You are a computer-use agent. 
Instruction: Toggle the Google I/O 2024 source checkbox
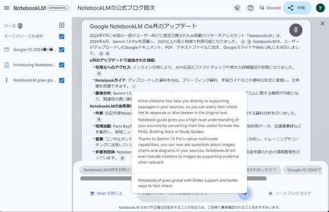pyautogui.click(x=62, y=50)
